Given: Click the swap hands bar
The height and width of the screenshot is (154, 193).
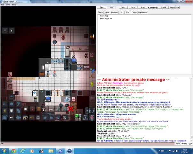Looking at the screenshot, I should pyautogui.click(x=48, y=114).
